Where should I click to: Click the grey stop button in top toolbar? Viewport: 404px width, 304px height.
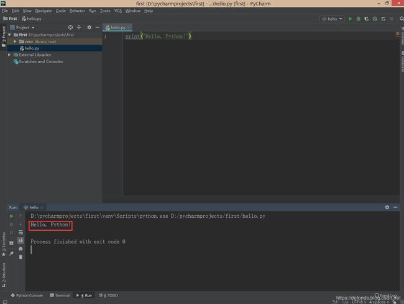[392, 19]
